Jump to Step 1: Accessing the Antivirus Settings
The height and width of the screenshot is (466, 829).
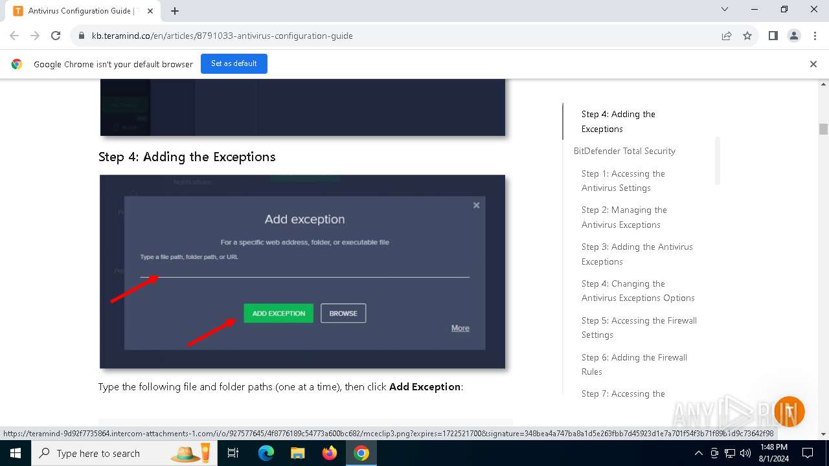click(623, 181)
